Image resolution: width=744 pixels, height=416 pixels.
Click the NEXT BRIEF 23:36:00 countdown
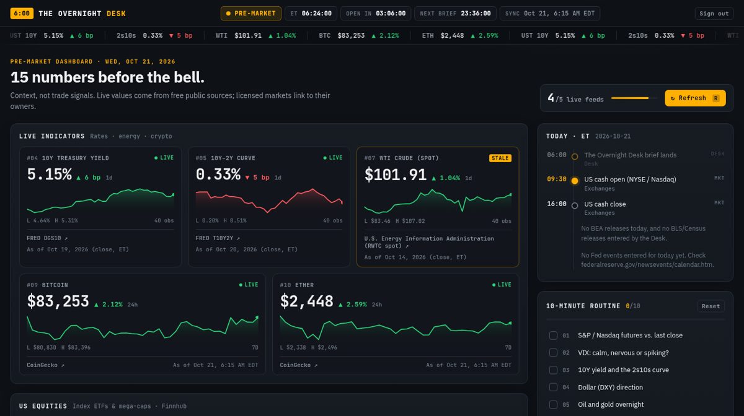click(455, 13)
